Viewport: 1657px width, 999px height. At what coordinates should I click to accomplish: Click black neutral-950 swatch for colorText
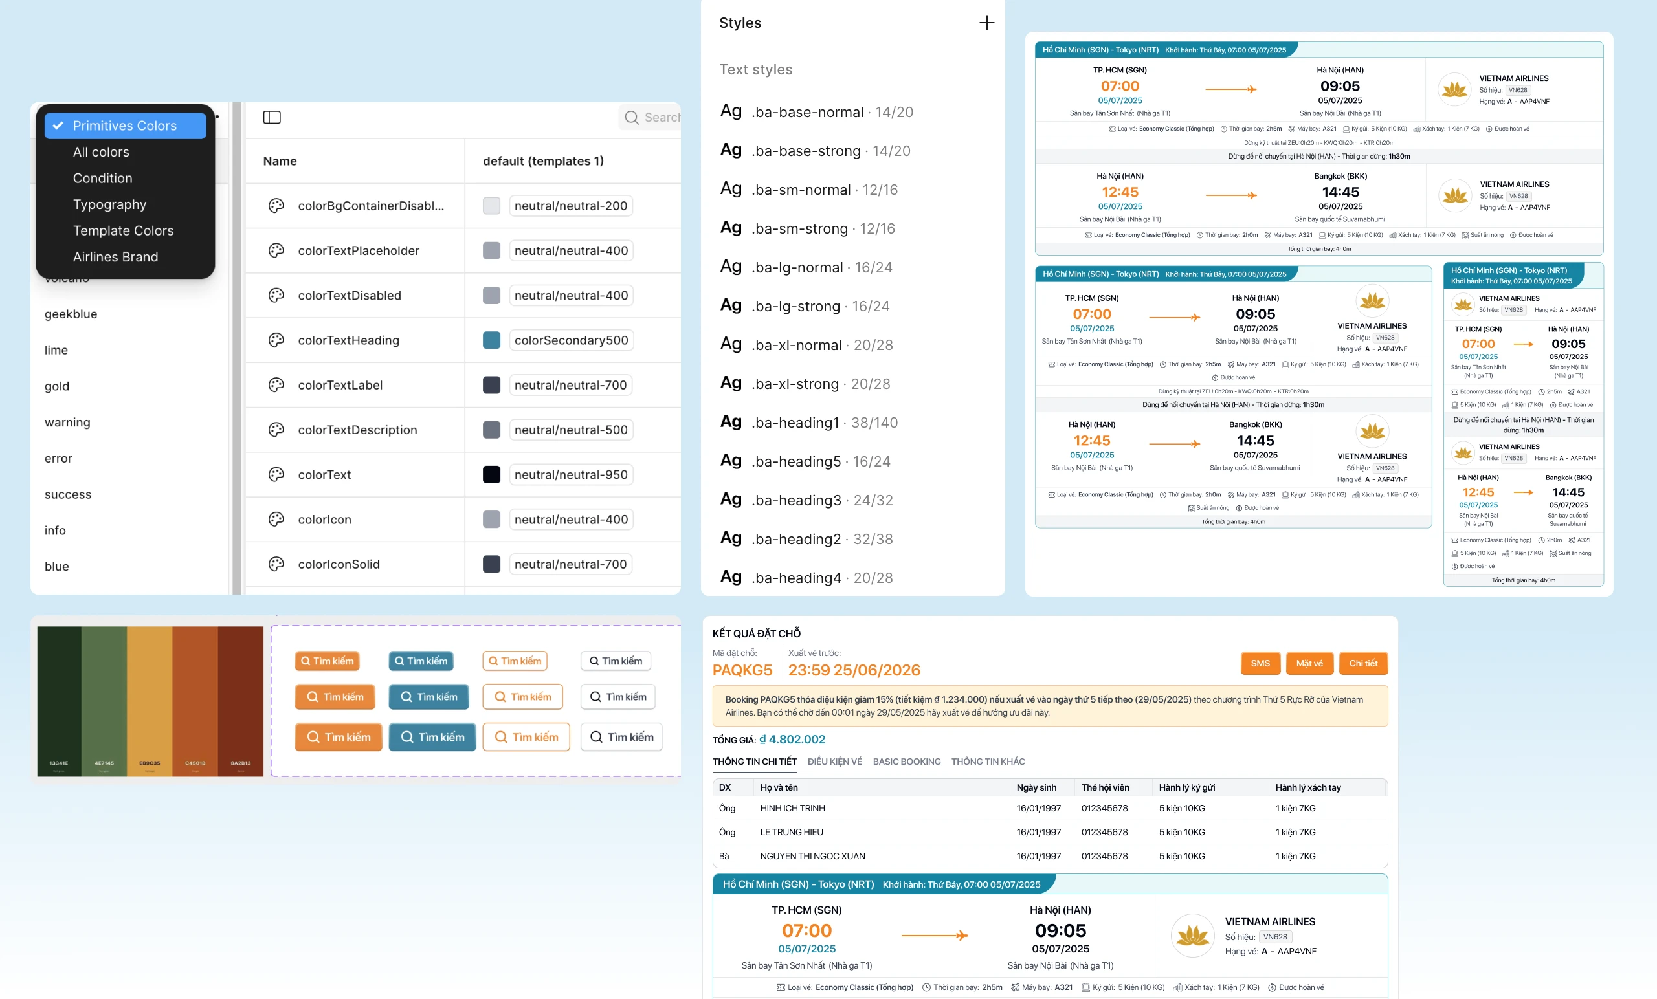pyautogui.click(x=491, y=475)
